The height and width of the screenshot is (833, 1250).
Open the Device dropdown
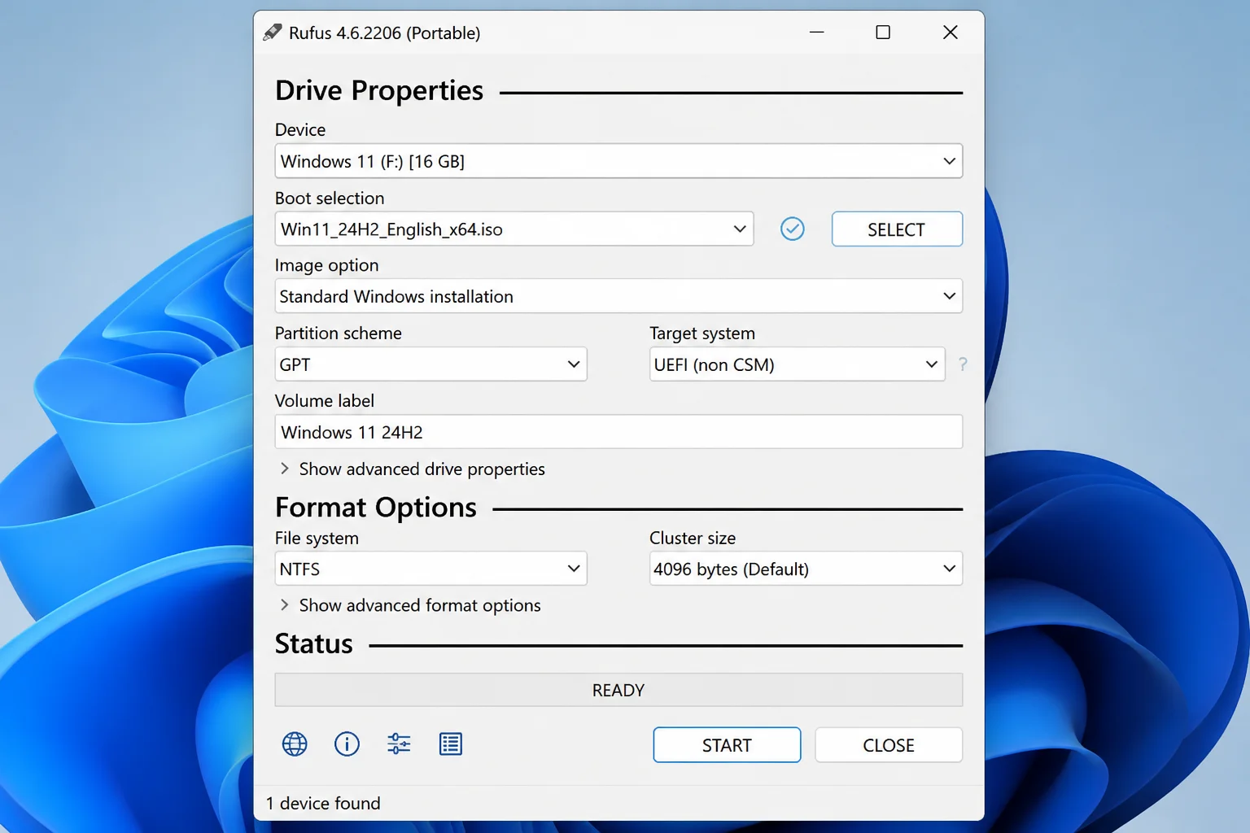[618, 161]
